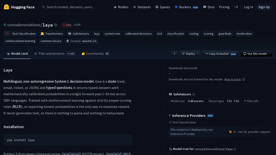Click info icon next to Model tree heading
Screen dimensions: 276x155
tap(235, 149)
